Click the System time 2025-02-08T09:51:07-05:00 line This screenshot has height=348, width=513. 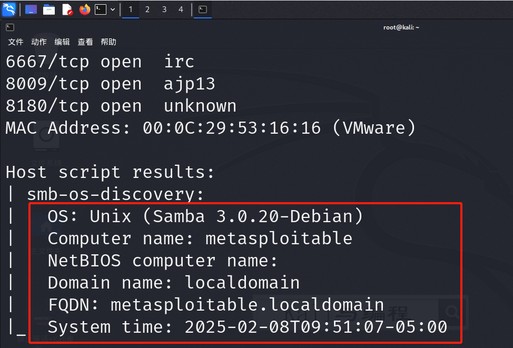(x=248, y=327)
